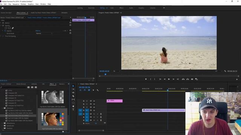Filter YUV effects in Effects panel
Viewport: 241px width, 135px height.
pyautogui.click(x=36, y=87)
